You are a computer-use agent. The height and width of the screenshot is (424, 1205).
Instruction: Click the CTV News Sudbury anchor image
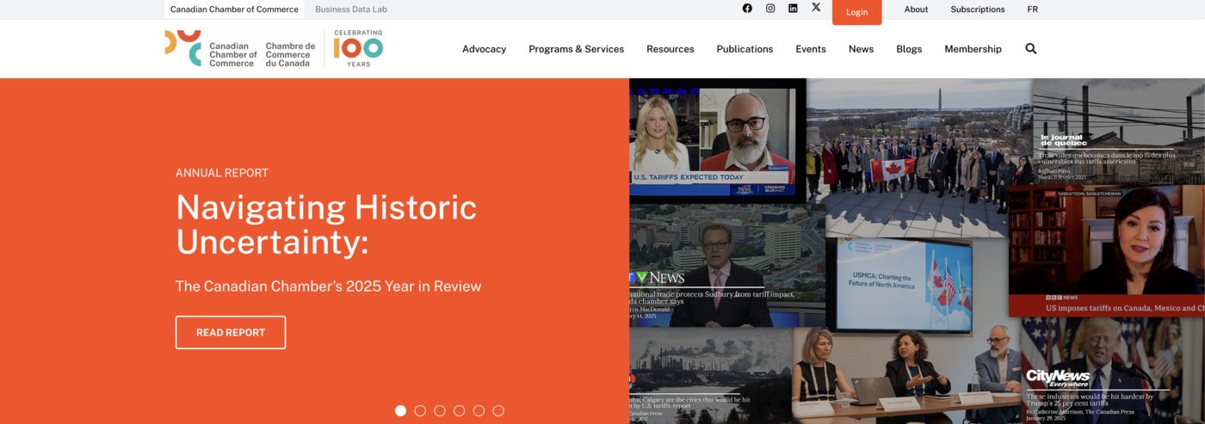727,265
